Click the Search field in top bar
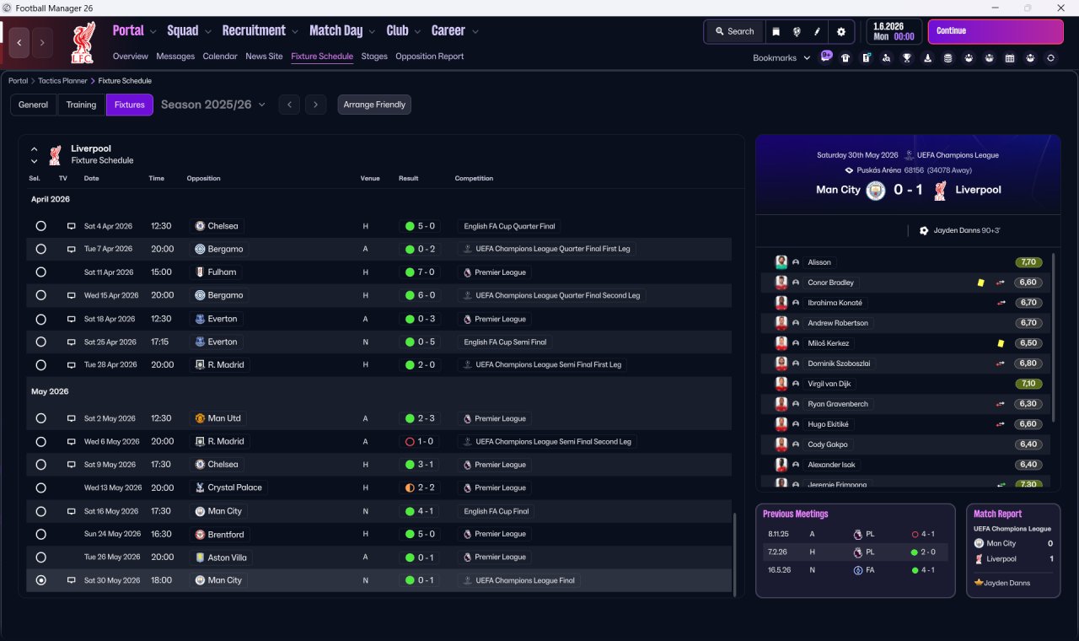 (734, 31)
